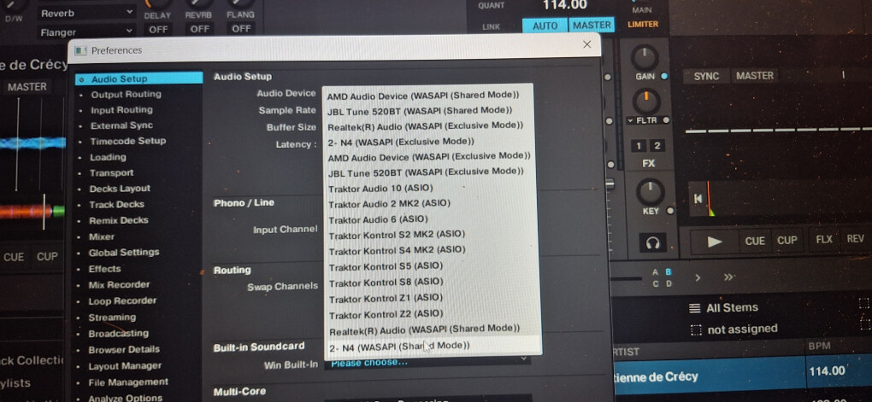Image resolution: width=872 pixels, height=402 pixels.
Task: Select Traktor Audio 6 (ASIO) device
Action: tap(378, 219)
